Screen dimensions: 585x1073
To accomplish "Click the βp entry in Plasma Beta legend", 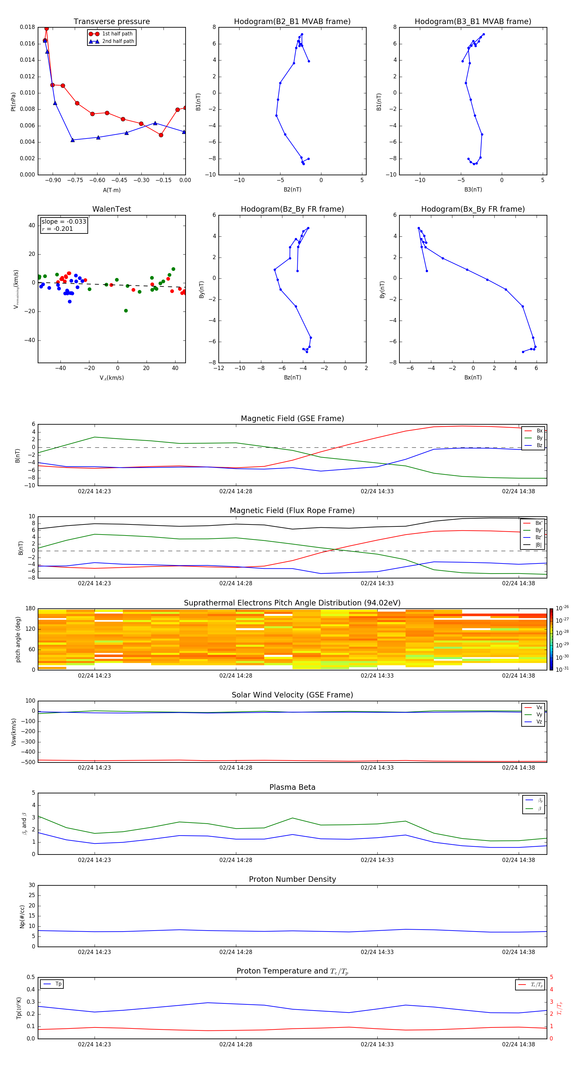I will click(534, 800).
